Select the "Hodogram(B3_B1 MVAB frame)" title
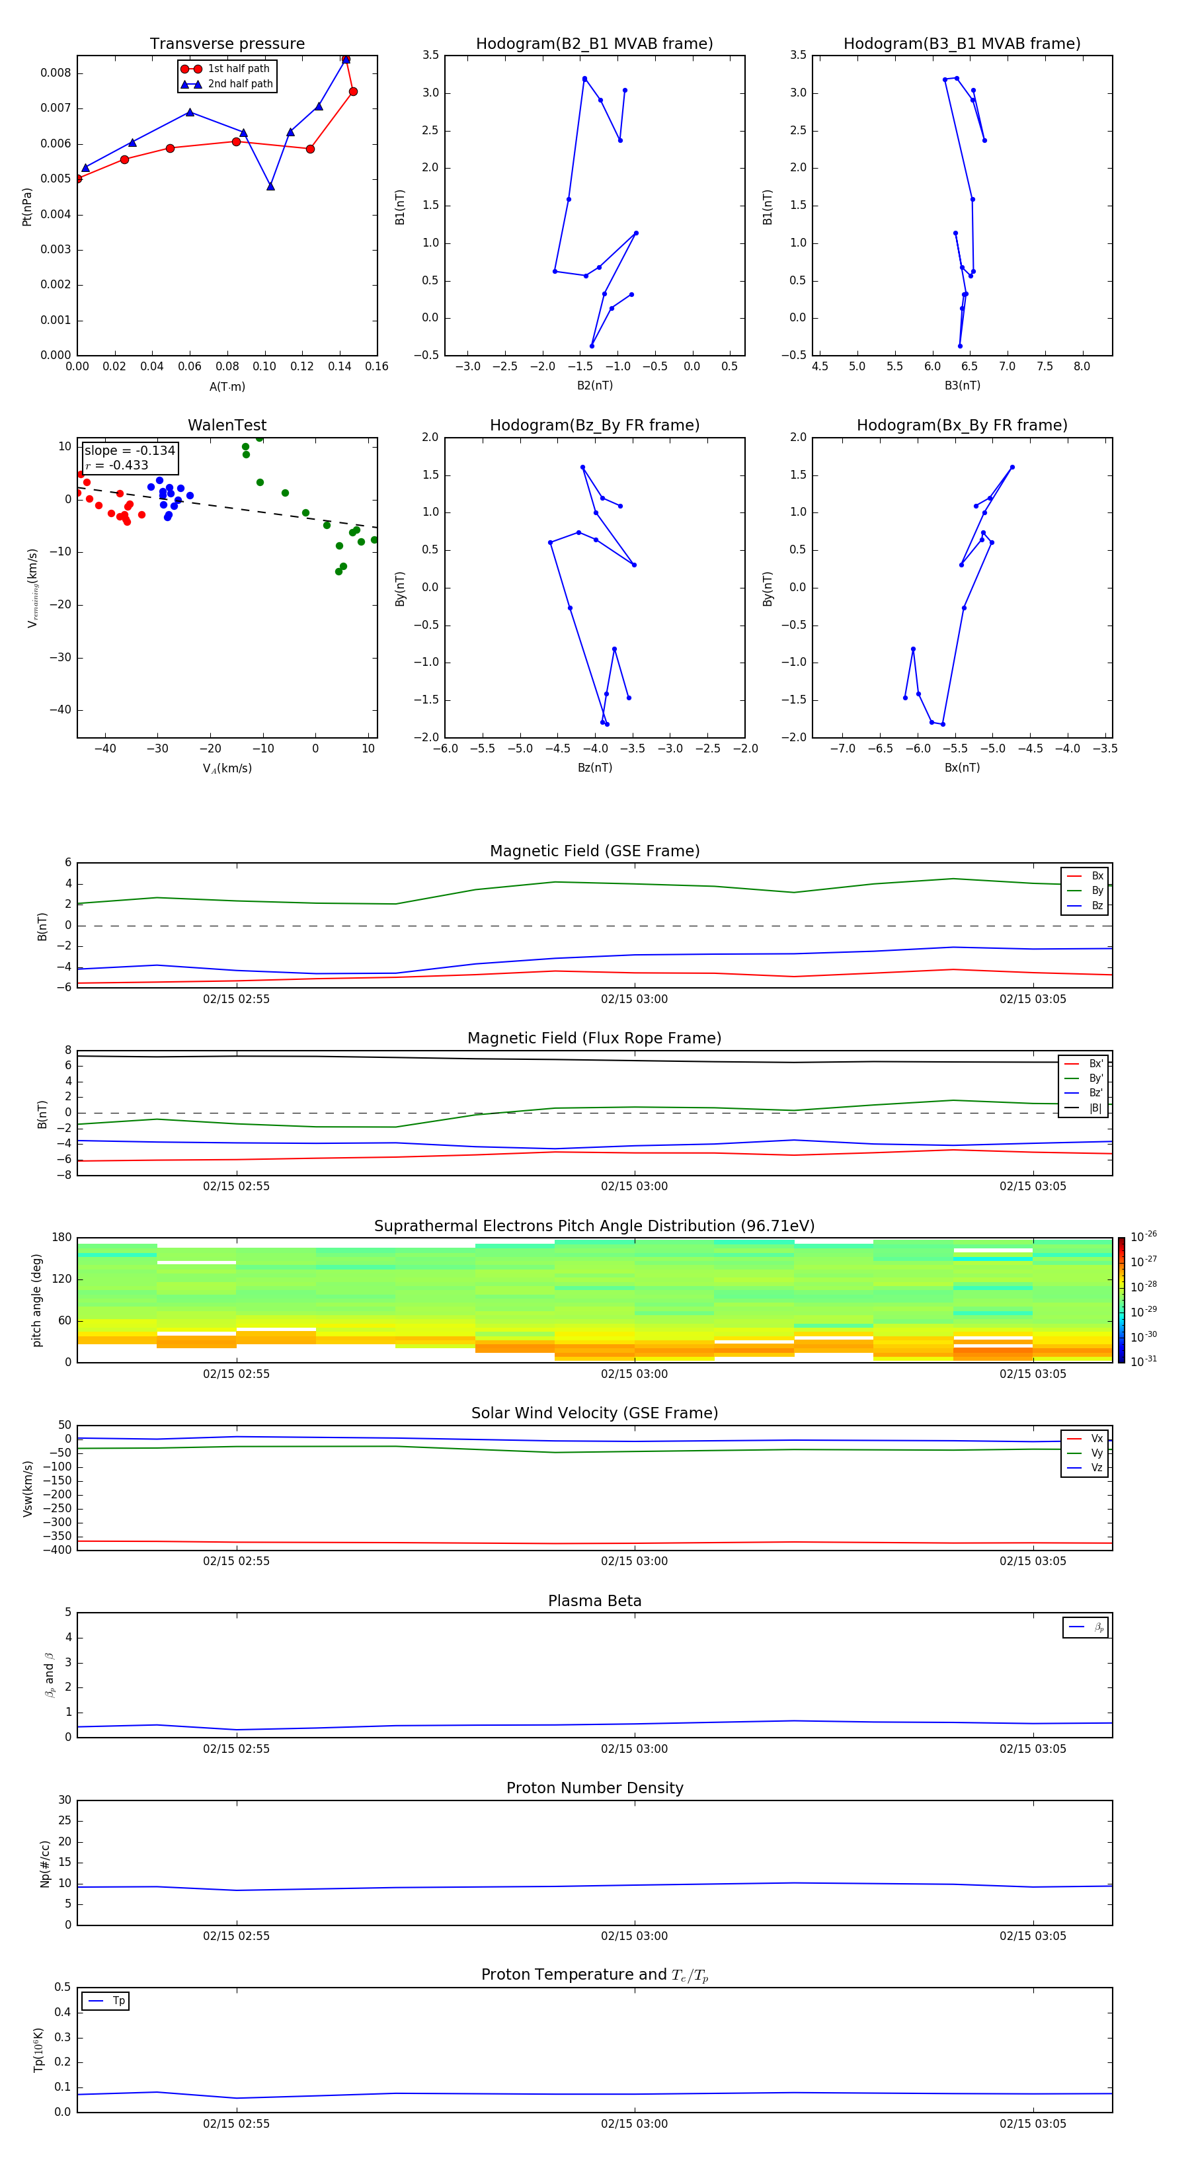The height and width of the screenshot is (2182, 1190). pyautogui.click(x=962, y=44)
